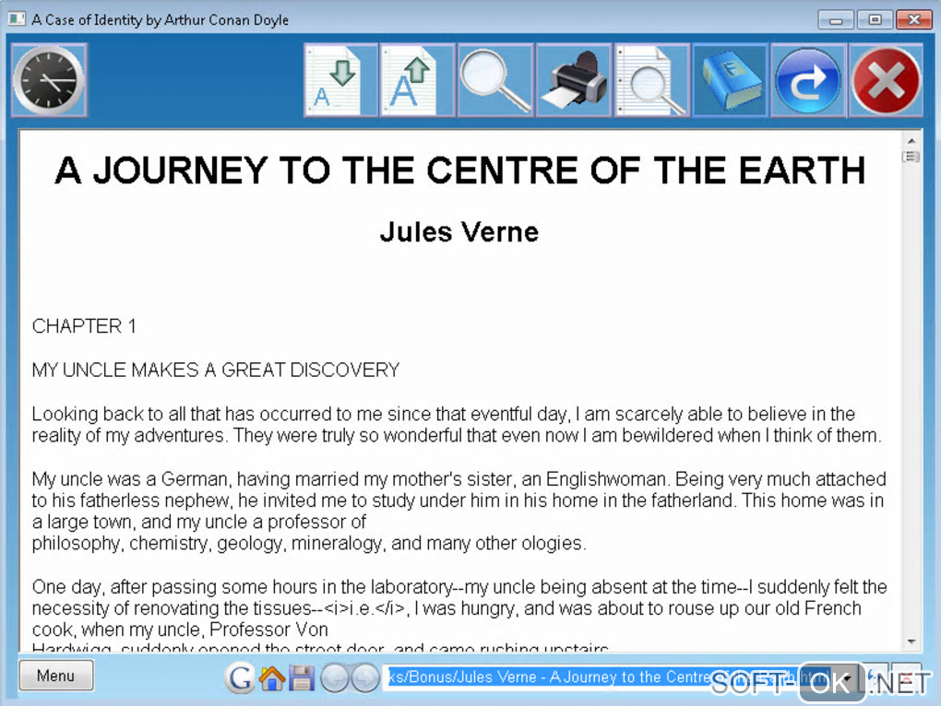The height and width of the screenshot is (706, 941).
Task: Click paragraph starting 'My uncle was a German'
Action: [x=459, y=511]
